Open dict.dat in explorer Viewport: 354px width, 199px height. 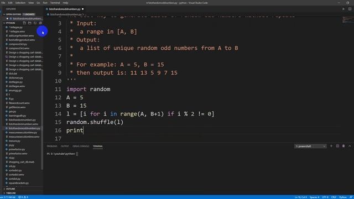click(x=13, y=74)
